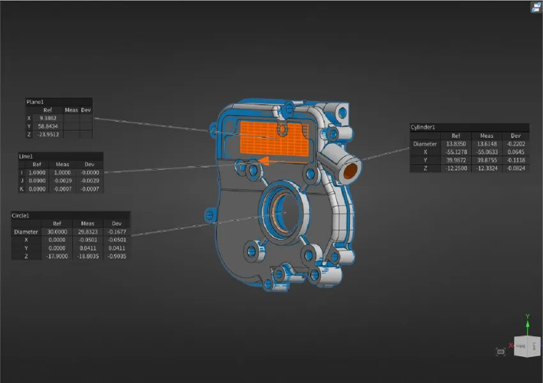Click the Dev header in the Cylinder1 table
This screenshot has width=543, height=383.
click(x=516, y=135)
